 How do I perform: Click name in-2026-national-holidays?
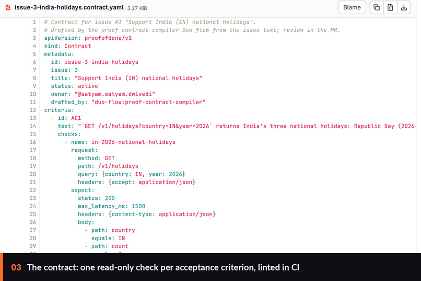point(133,142)
